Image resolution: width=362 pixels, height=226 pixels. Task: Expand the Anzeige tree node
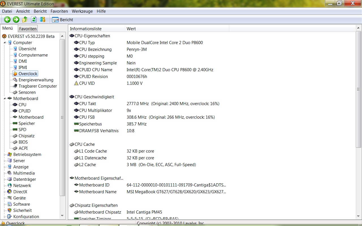[5, 167]
